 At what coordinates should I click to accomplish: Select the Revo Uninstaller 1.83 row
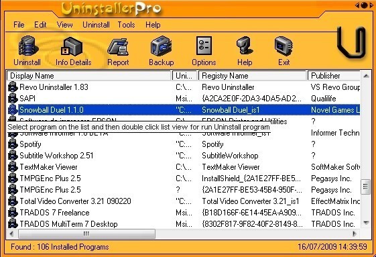[x=184, y=87]
